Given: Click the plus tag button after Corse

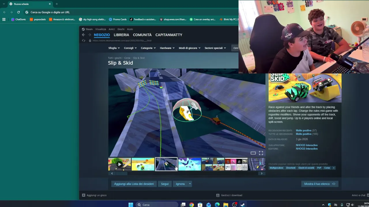Looking at the screenshot, I should coord(334,168).
